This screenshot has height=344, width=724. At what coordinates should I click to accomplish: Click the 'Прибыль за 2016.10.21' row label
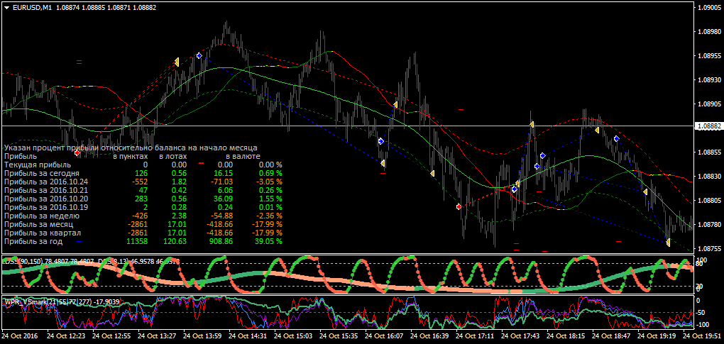click(x=45, y=190)
